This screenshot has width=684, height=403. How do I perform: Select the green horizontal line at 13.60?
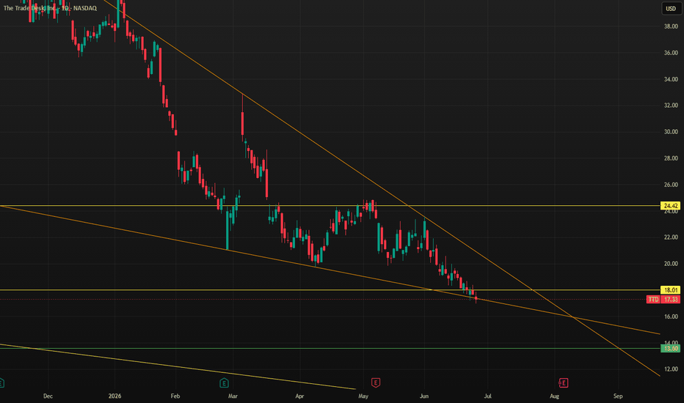330,349
